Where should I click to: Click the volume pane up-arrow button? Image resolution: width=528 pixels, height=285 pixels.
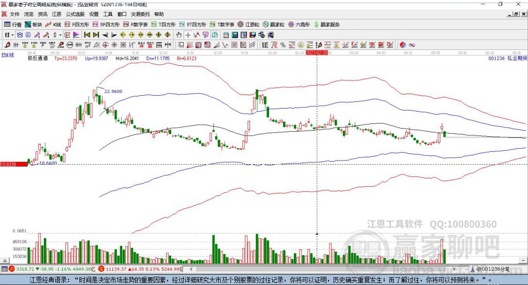pos(5,260)
